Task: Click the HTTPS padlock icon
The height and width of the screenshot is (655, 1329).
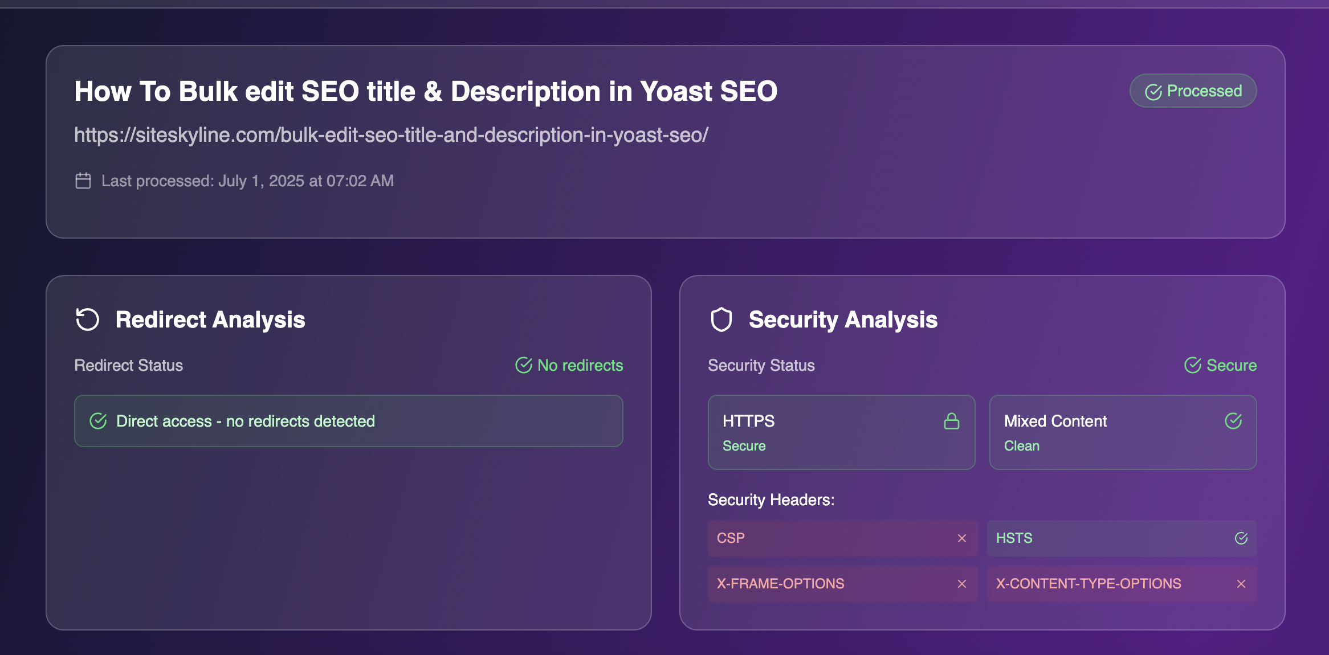Action: (951, 421)
